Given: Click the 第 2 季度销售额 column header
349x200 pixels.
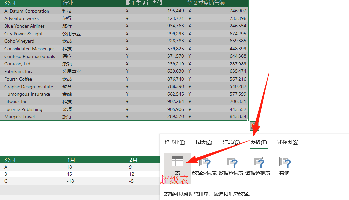Looking at the screenshot, I should pyautogui.click(x=206, y=3).
